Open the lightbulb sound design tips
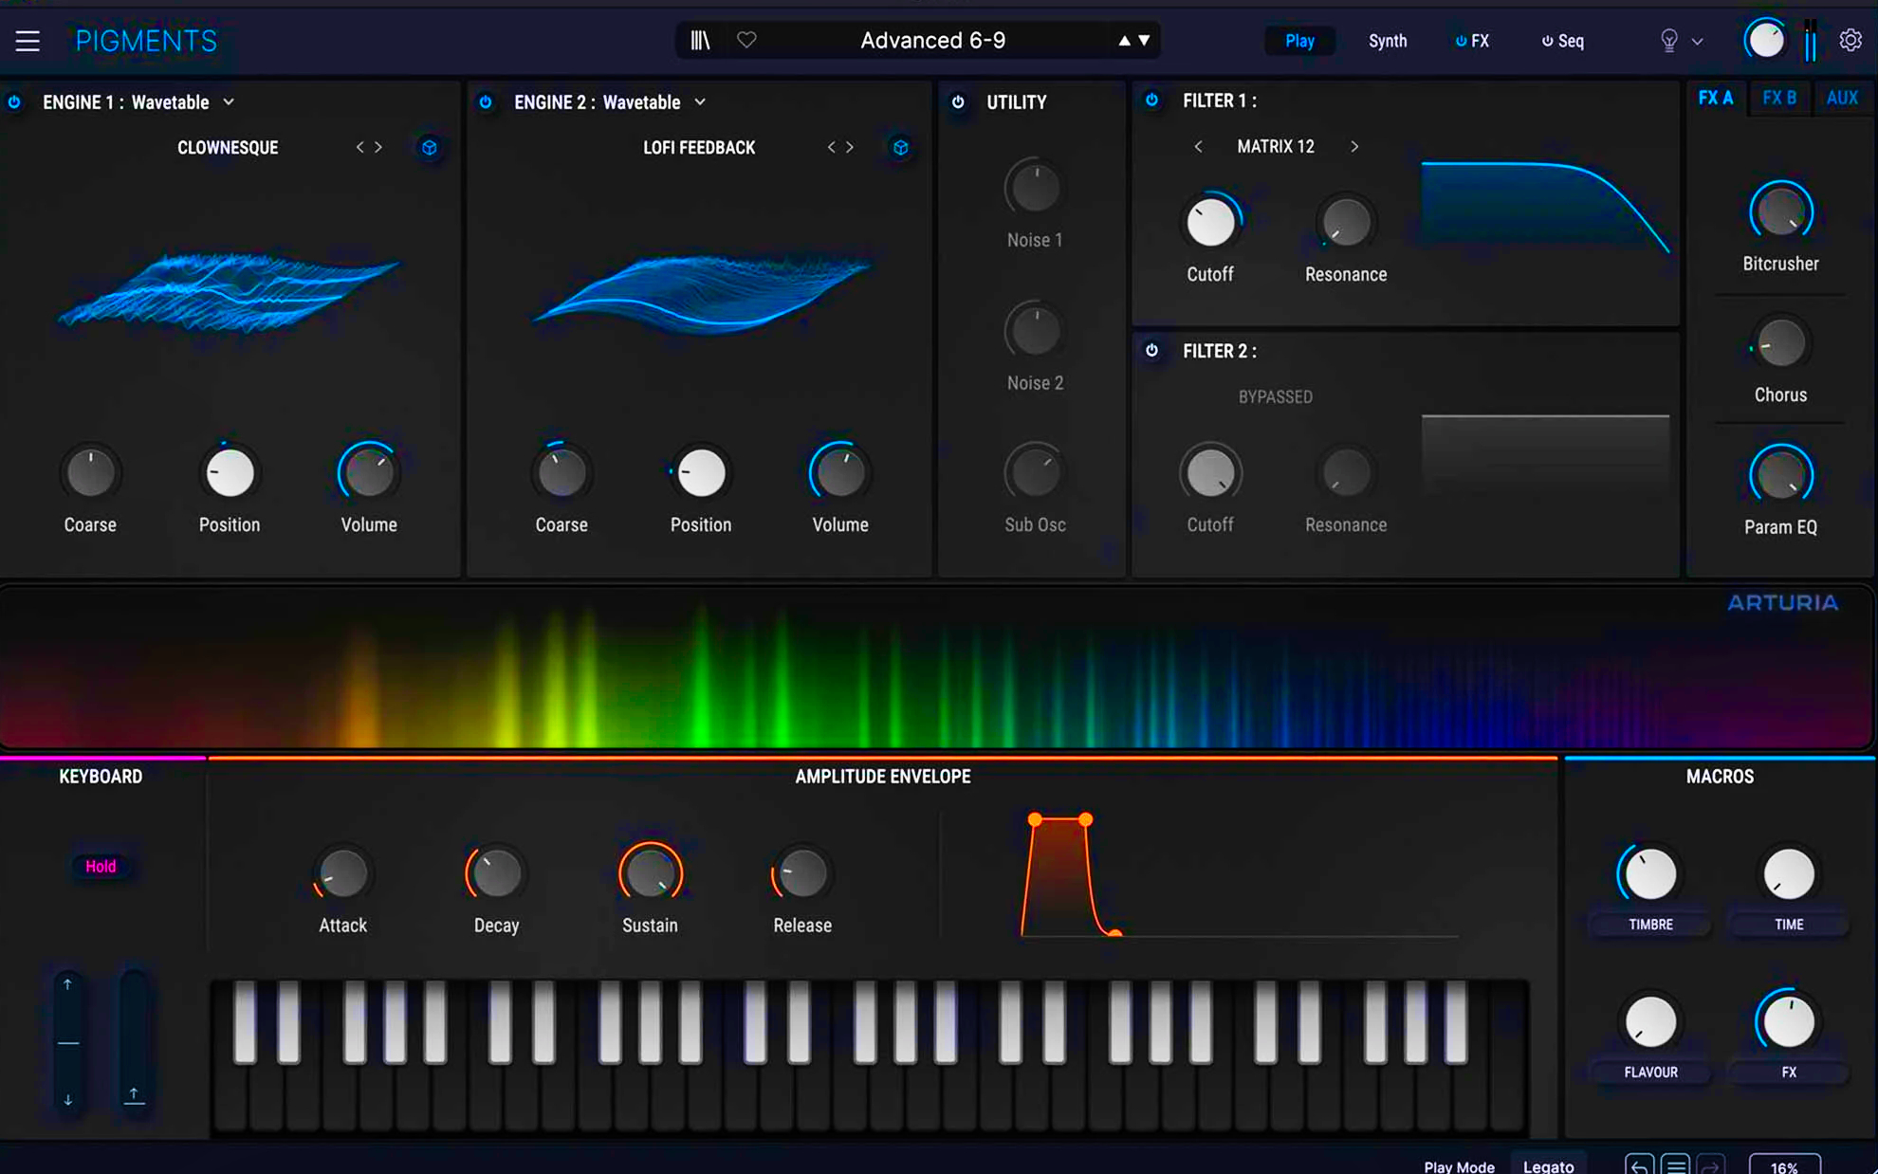Viewport: 1878px width, 1174px height. tap(1668, 41)
